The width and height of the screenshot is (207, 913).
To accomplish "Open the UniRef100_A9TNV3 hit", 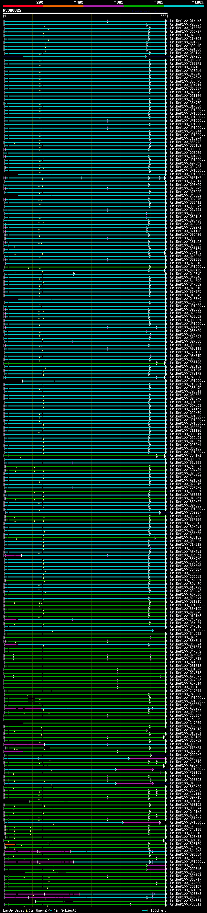I will (x=186, y=42).
